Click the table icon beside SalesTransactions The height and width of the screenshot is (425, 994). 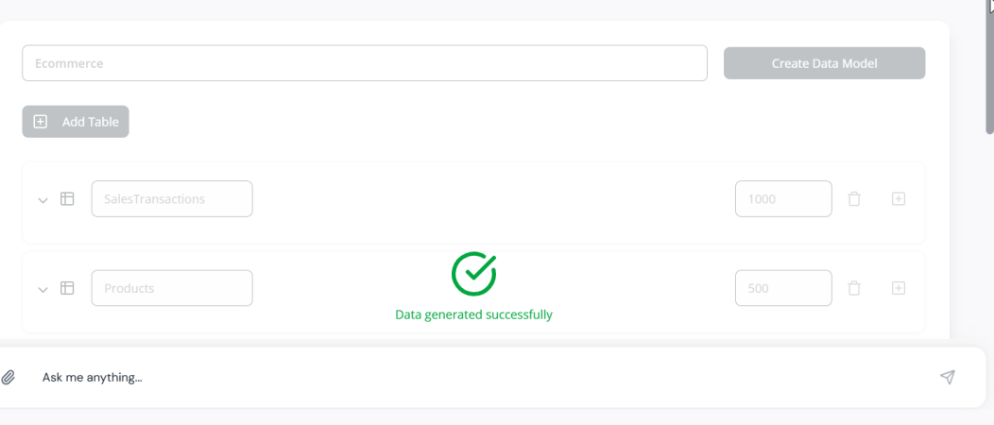coord(67,199)
